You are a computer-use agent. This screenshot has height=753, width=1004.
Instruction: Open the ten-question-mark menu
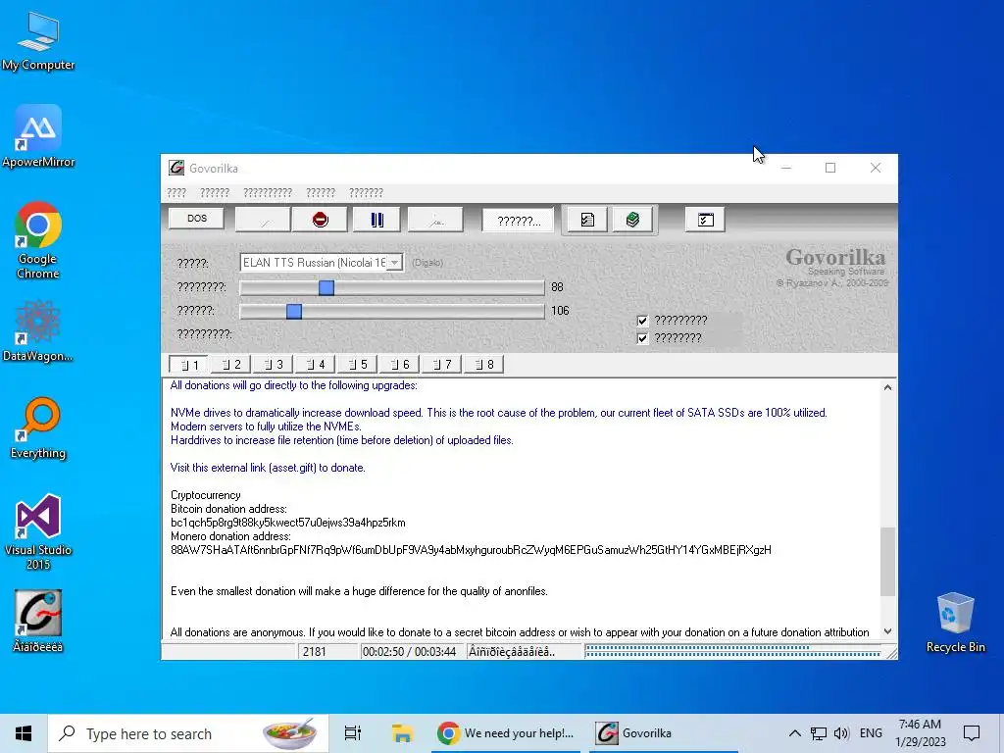[268, 193]
